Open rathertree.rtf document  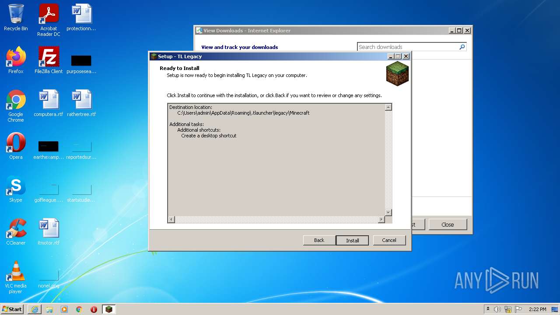point(81,103)
